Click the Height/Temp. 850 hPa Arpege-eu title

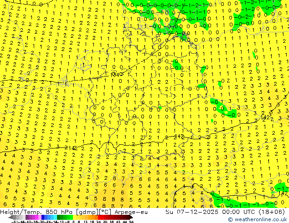pyautogui.click(x=74, y=212)
